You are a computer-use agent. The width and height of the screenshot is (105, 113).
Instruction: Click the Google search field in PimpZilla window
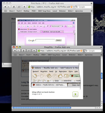pyautogui.click(x=93, y=51)
